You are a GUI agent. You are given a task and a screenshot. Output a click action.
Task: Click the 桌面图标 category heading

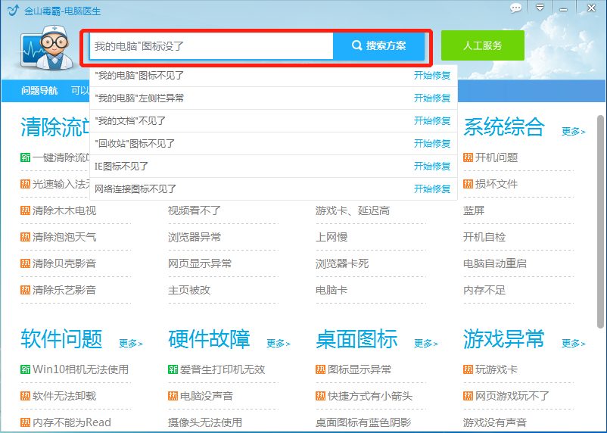tap(356, 339)
